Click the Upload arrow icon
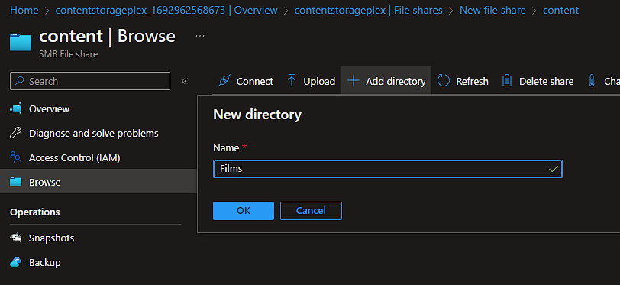Viewport: 620px width, 285px height. pos(292,81)
